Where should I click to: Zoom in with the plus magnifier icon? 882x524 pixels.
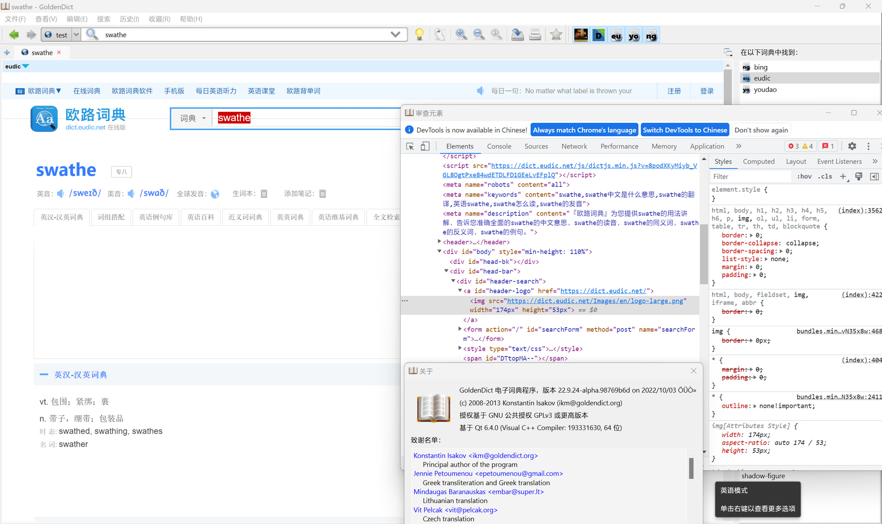coord(461,34)
